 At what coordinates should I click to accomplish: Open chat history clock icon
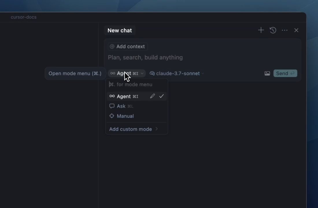click(273, 30)
